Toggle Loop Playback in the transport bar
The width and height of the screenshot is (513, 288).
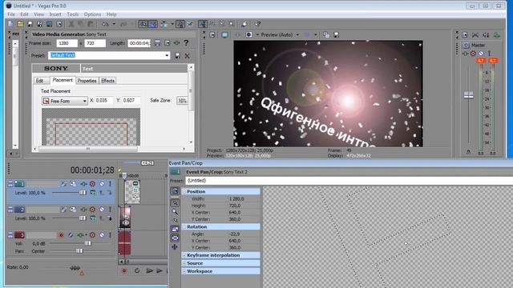(x=137, y=270)
